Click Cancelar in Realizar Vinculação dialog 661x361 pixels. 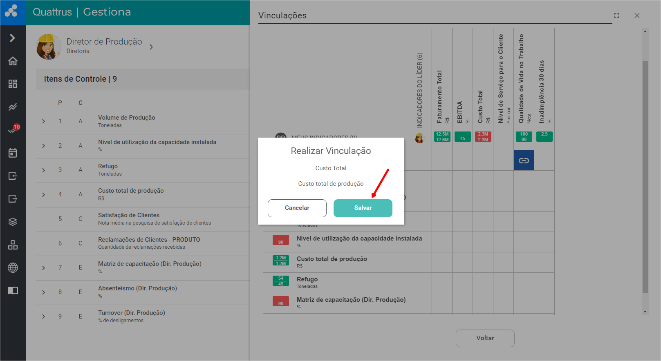pyautogui.click(x=297, y=208)
